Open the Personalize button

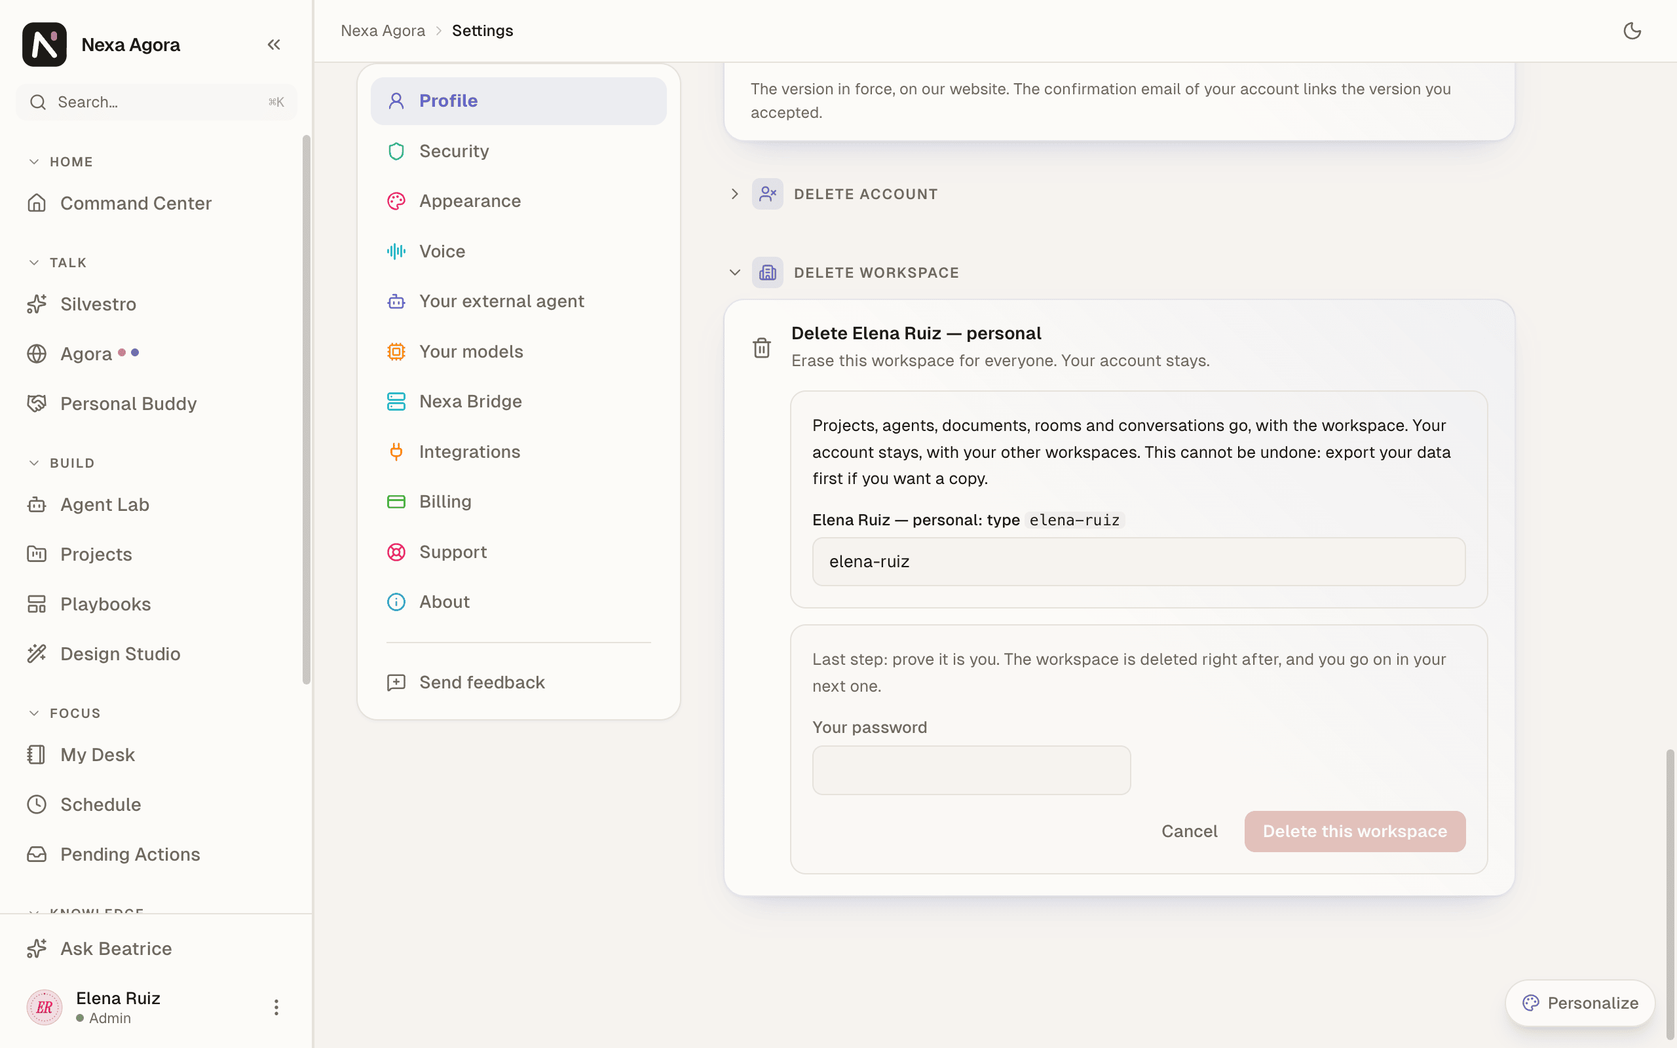pos(1580,1003)
